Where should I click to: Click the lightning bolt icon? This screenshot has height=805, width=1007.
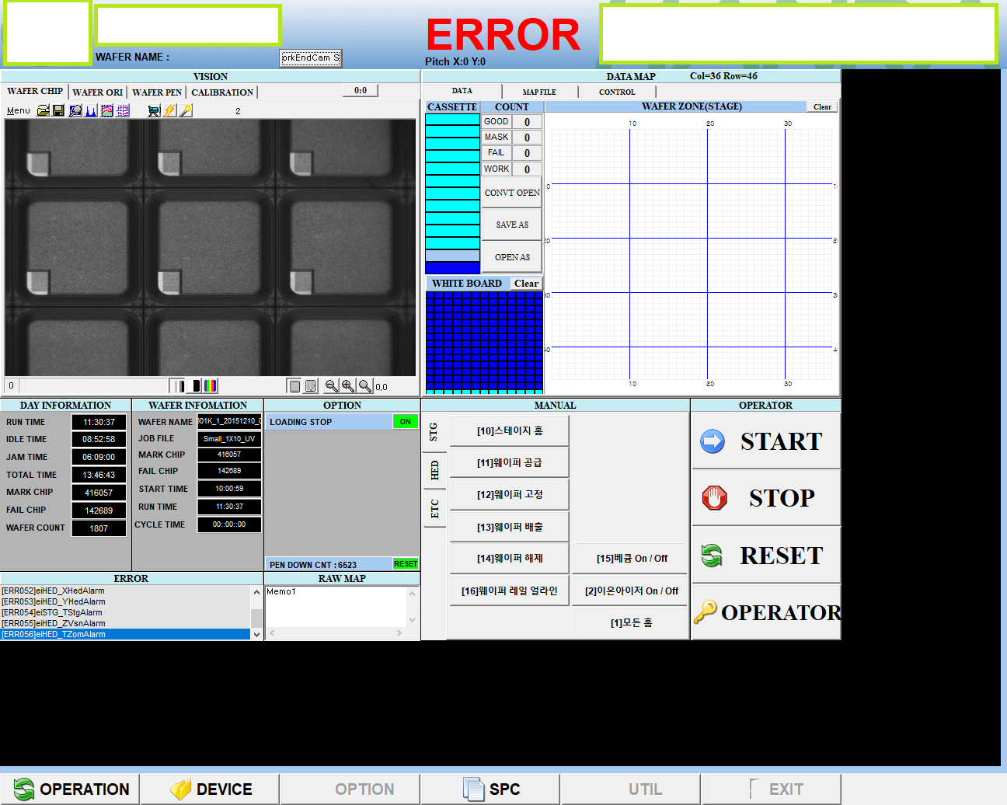169,111
